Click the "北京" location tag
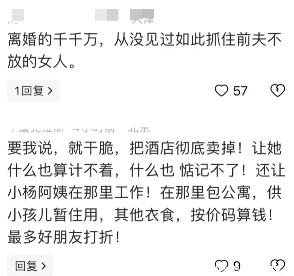The height and width of the screenshot is (276, 294). pos(138,129)
